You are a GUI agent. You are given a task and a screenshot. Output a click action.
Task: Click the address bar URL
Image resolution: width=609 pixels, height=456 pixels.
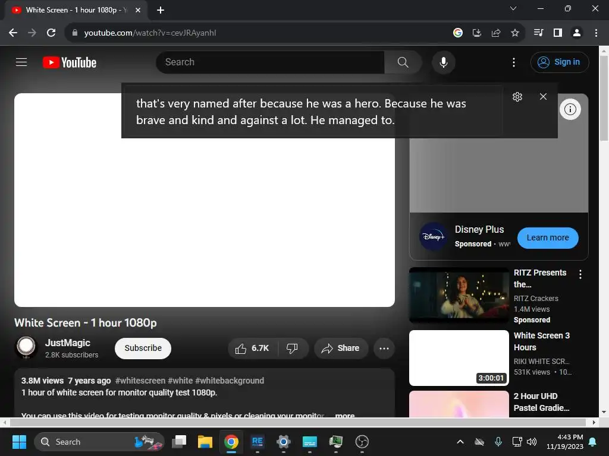(150, 33)
